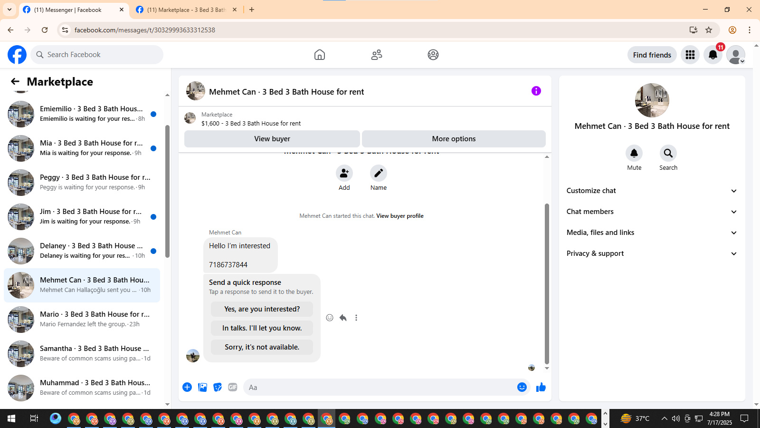Open the Facebook home logo
This screenshot has height=428, width=760.
(x=17, y=55)
